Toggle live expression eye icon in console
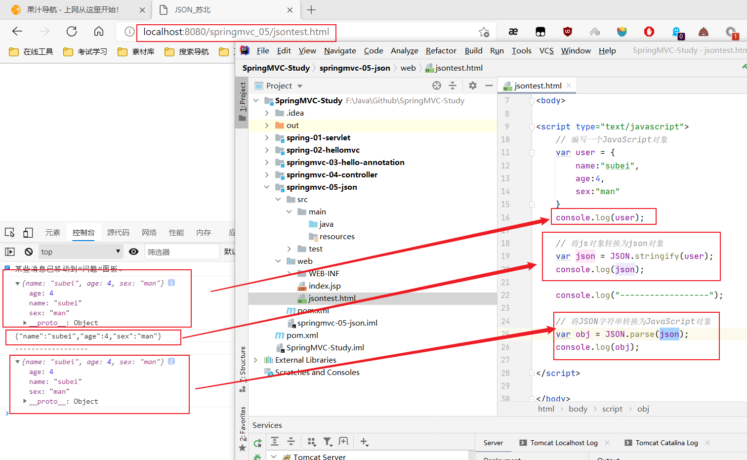The image size is (747, 460). (133, 251)
